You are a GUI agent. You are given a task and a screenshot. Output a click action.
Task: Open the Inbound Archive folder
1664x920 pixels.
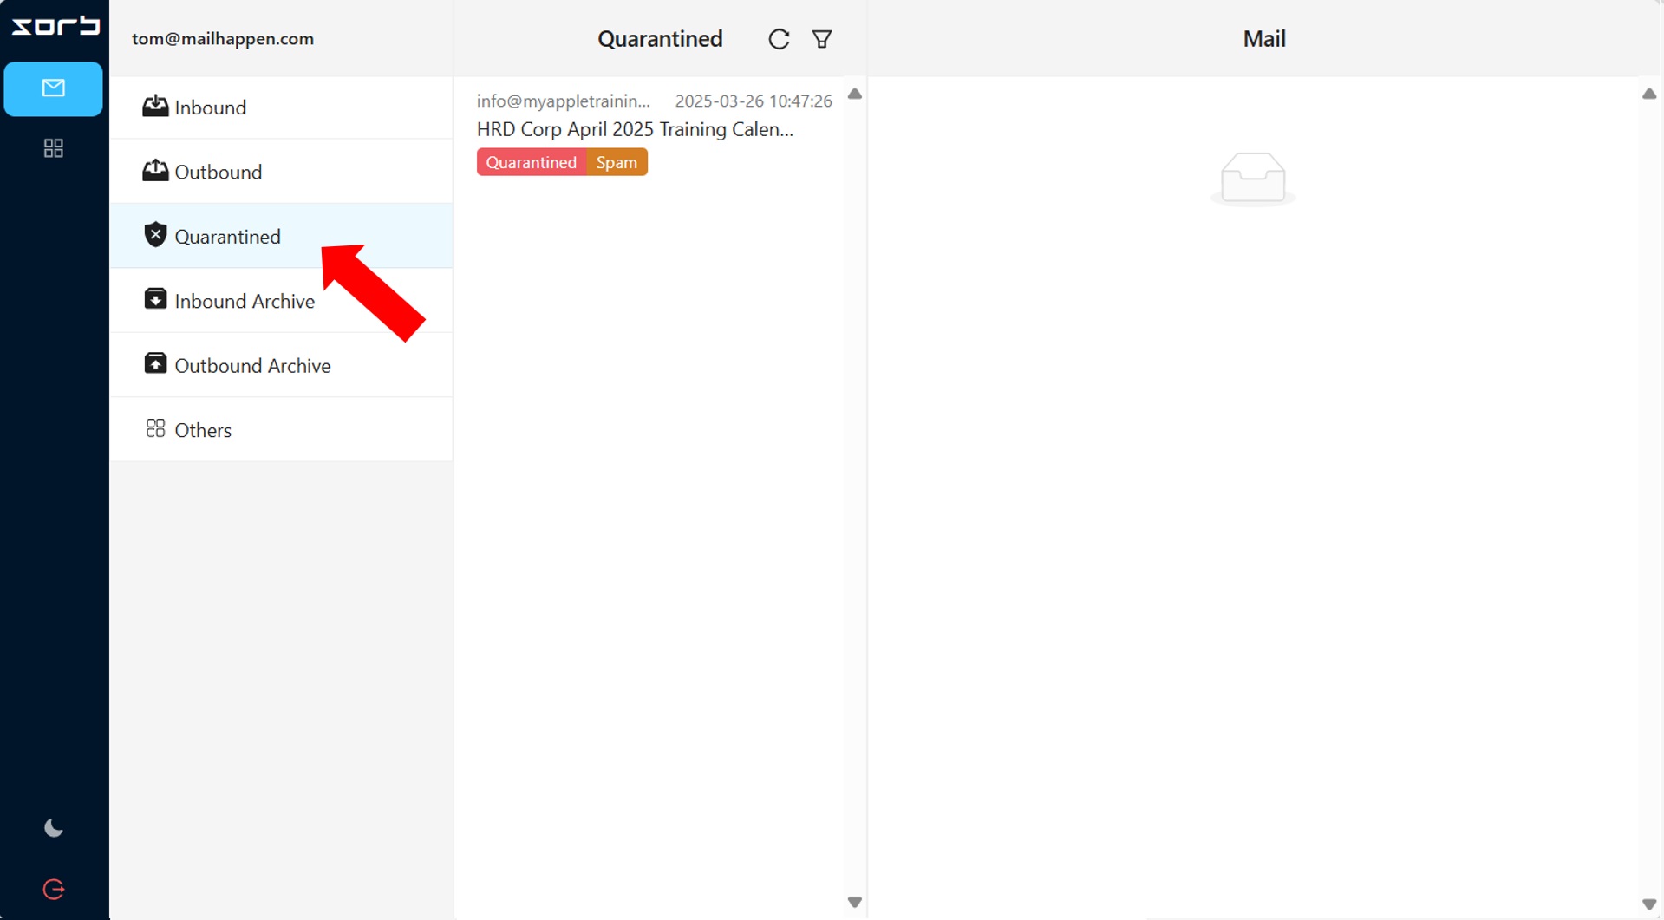(244, 301)
